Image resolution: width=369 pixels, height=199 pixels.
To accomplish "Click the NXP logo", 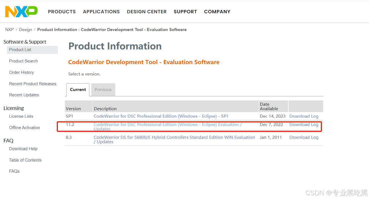I will (x=21, y=12).
